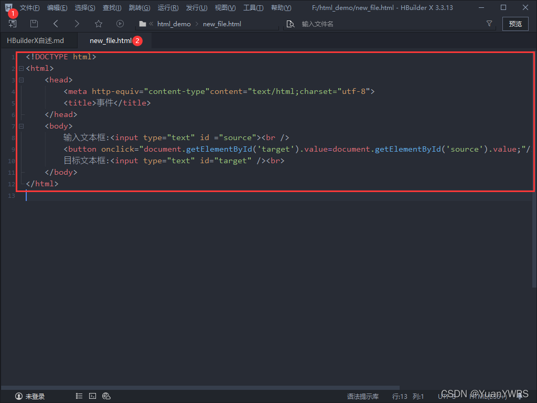Click the user account icon in status bar
The width and height of the screenshot is (537, 403).
[x=19, y=396]
